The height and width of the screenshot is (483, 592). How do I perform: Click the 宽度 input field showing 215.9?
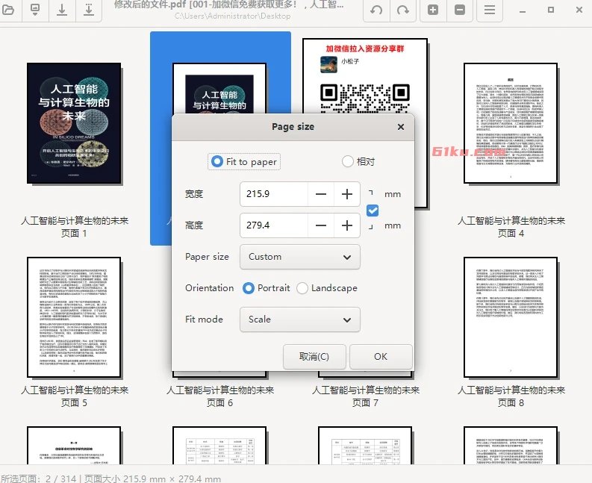coord(274,194)
